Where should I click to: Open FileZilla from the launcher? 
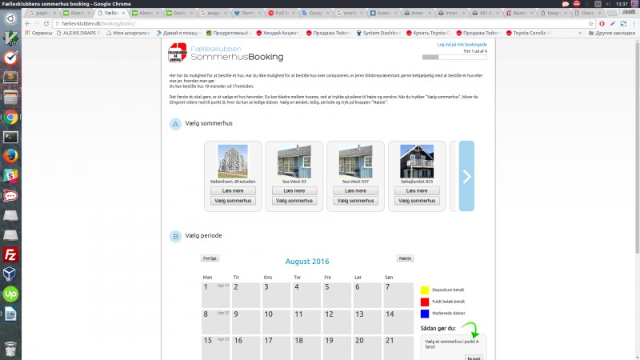[10, 254]
